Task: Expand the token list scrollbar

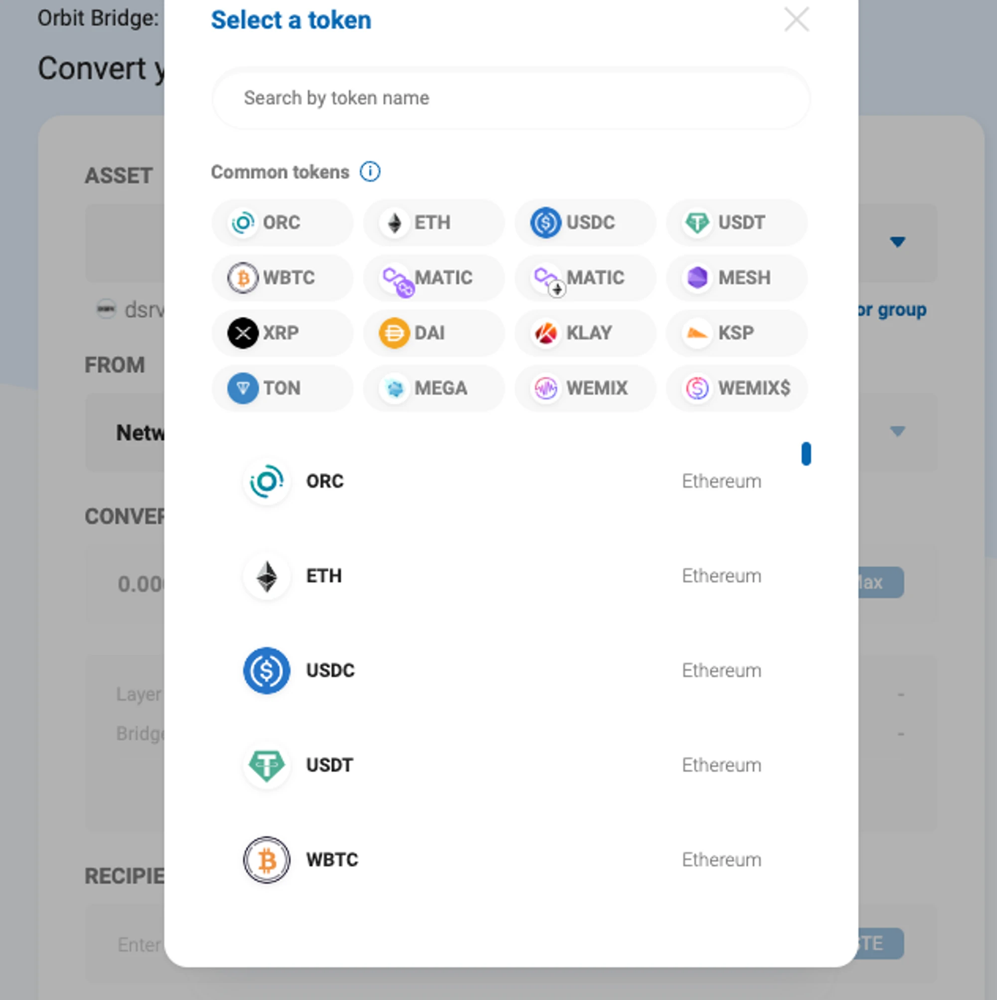Action: [805, 454]
